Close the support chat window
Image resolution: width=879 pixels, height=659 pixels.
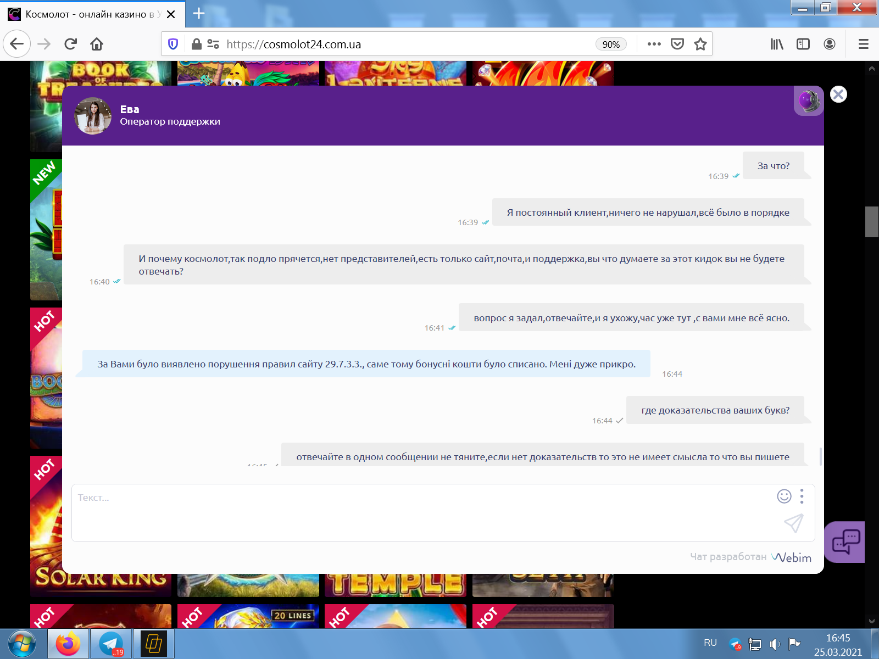coord(838,94)
